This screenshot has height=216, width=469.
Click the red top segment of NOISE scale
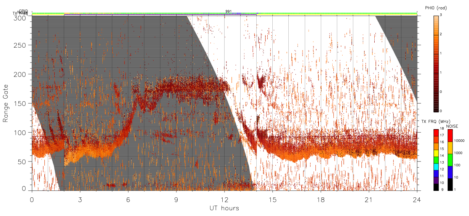pos(450,136)
